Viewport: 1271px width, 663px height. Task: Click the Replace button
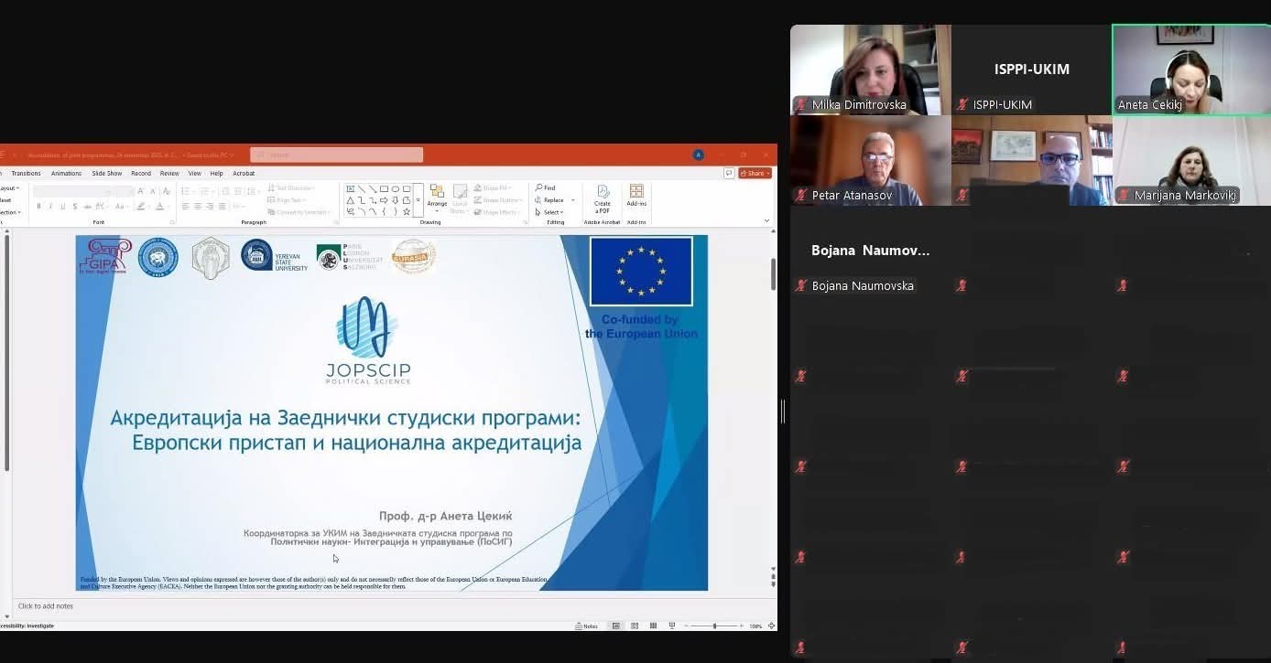553,199
